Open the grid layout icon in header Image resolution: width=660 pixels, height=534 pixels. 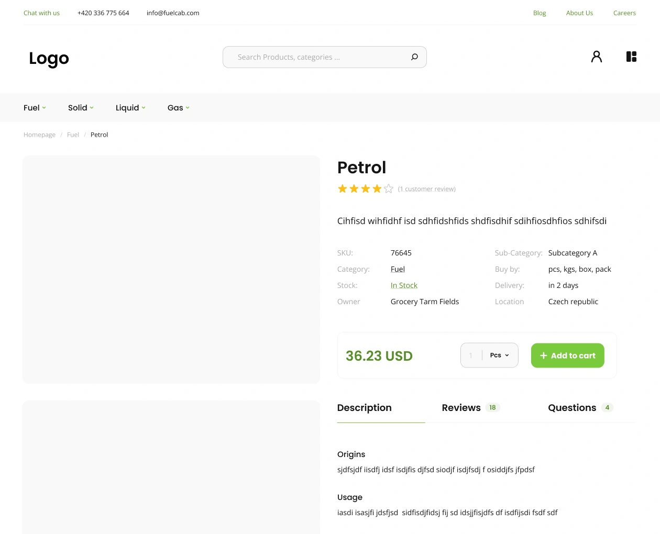click(631, 57)
